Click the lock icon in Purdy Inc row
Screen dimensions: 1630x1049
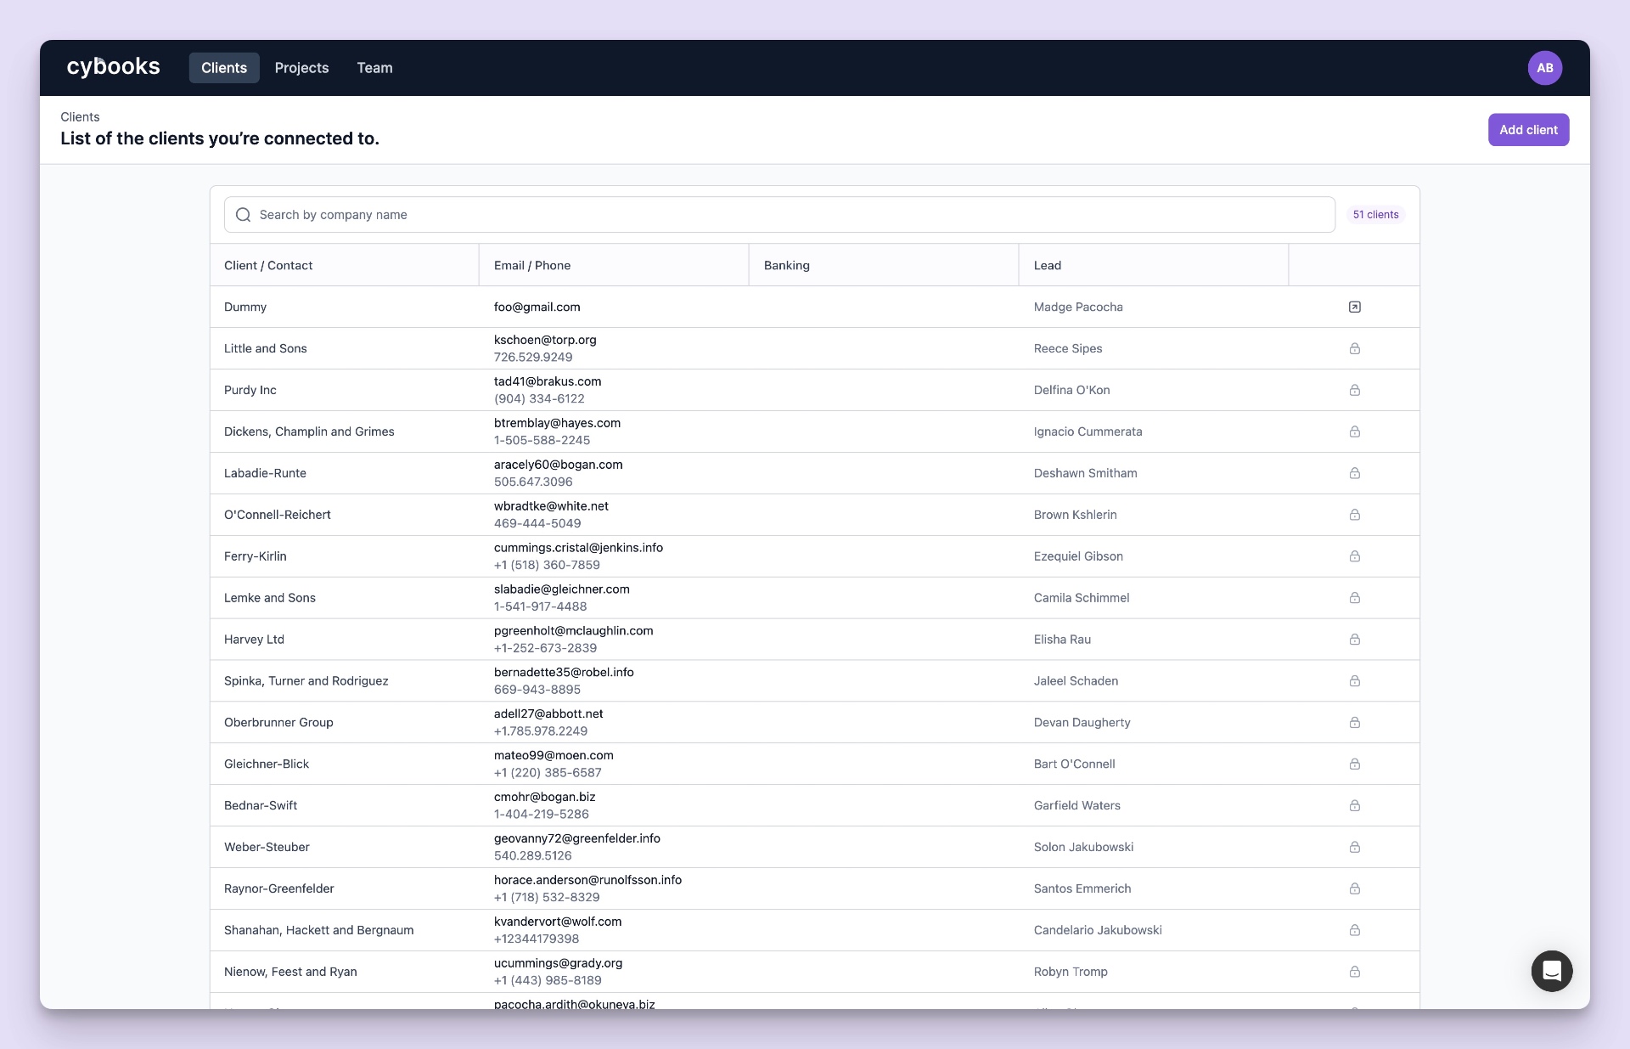pyautogui.click(x=1354, y=390)
